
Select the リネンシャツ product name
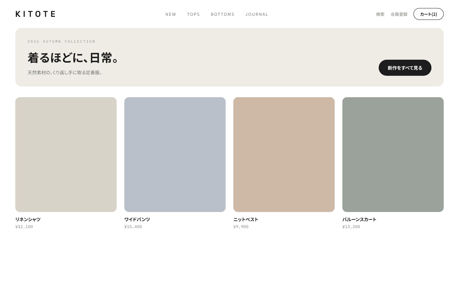[x=28, y=219]
